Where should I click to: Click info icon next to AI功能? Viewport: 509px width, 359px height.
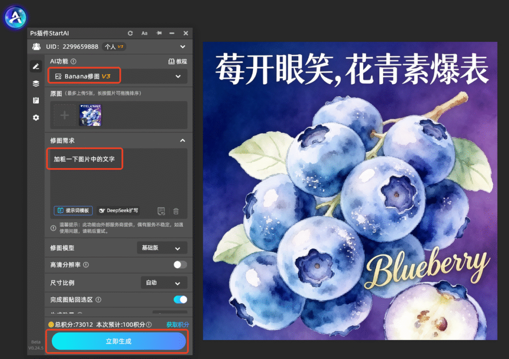[x=74, y=61]
